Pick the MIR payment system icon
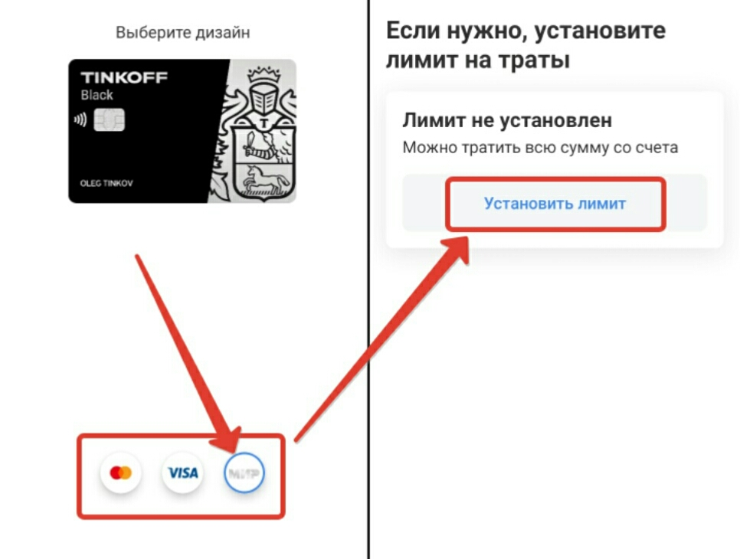 point(244,472)
